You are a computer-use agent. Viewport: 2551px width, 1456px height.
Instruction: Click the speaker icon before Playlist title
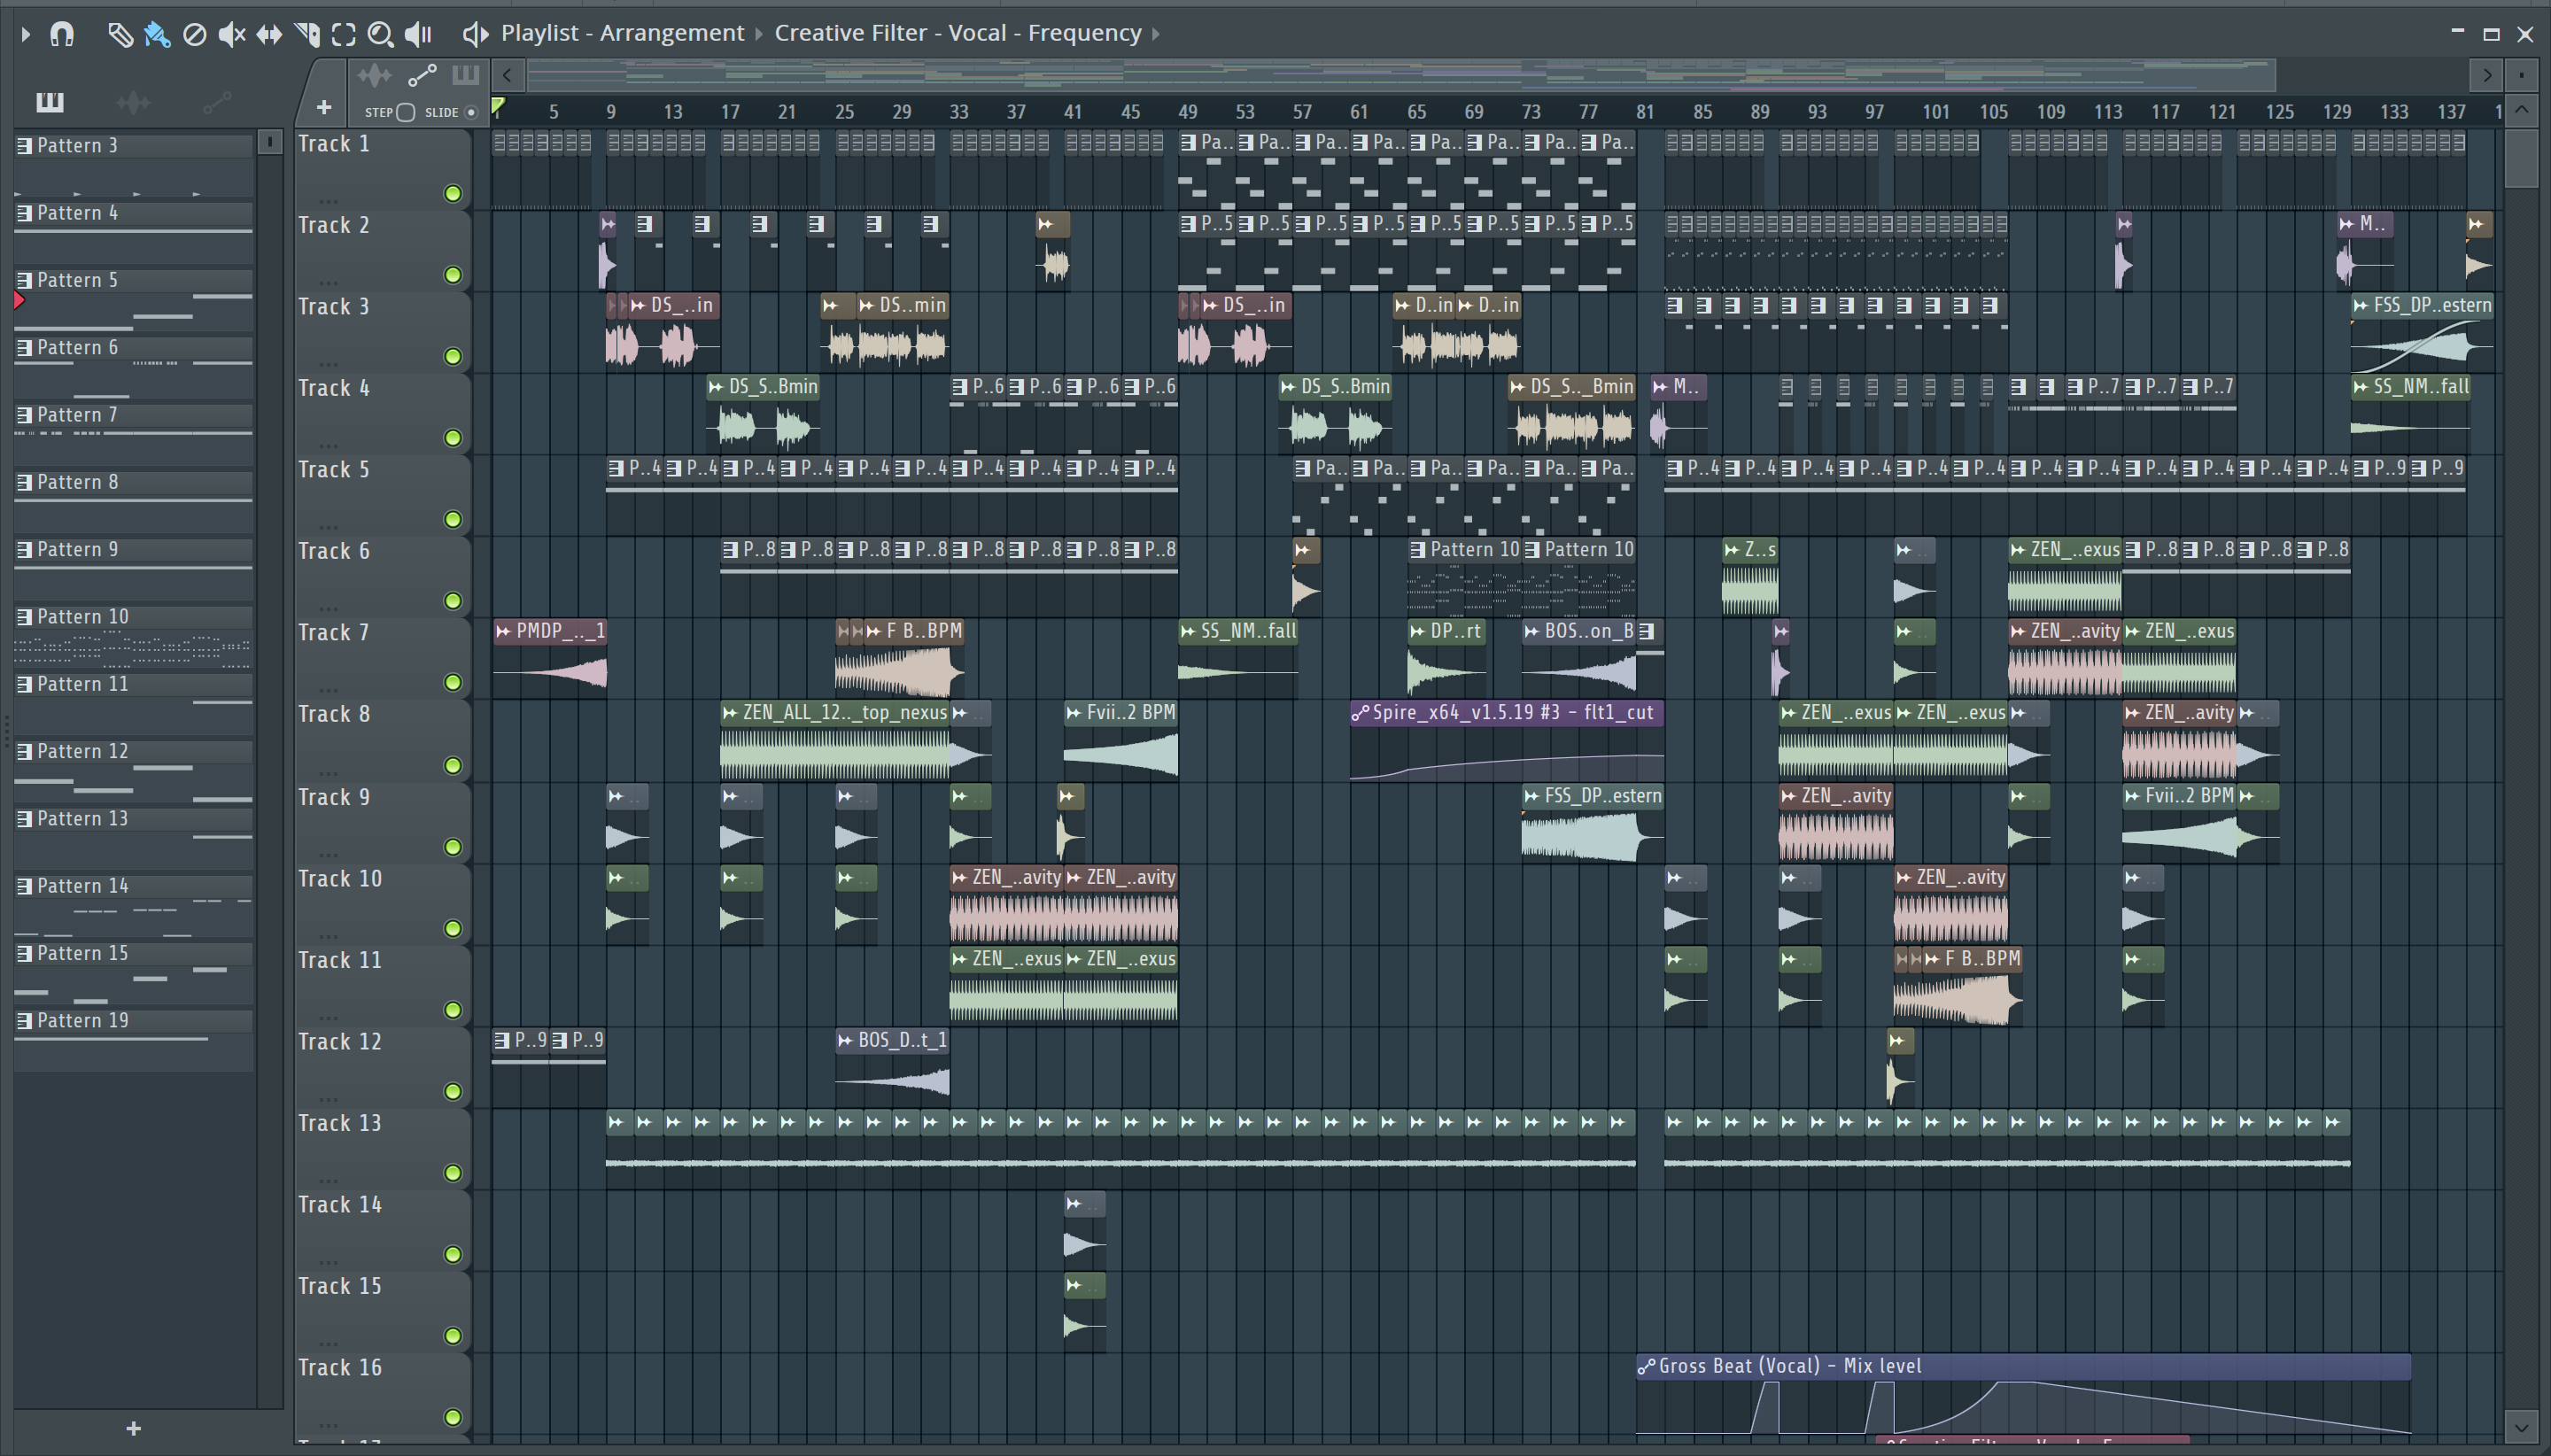coord(475,34)
